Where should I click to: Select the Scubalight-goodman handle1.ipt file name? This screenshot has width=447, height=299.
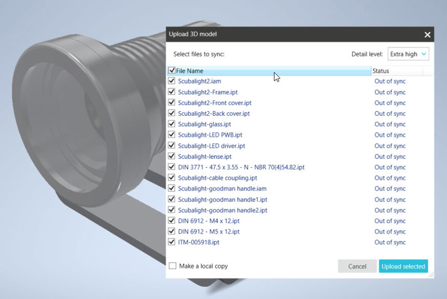(x=222, y=200)
